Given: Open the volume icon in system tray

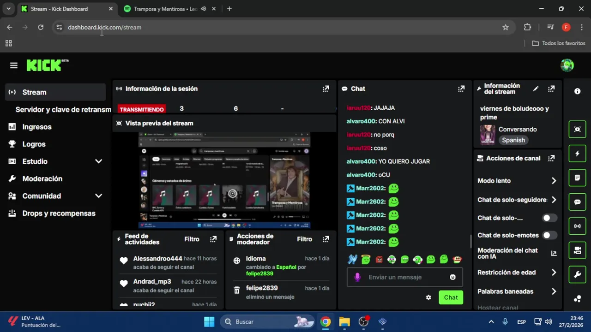Looking at the screenshot, I should (x=549, y=322).
